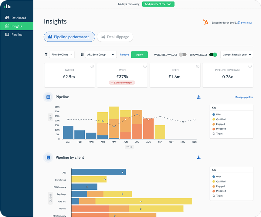
Task: Click info icon on Open card
Action: point(198,66)
